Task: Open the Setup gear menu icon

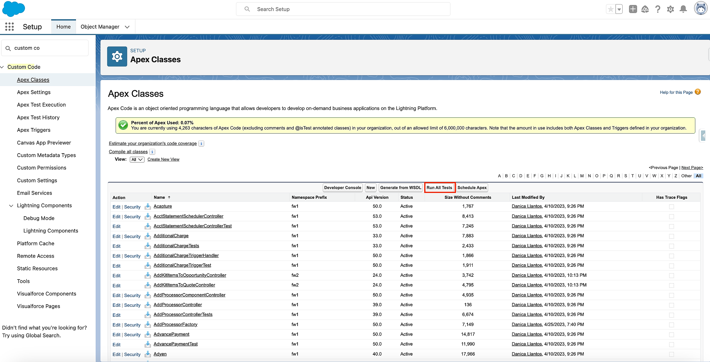Action: pos(670,9)
